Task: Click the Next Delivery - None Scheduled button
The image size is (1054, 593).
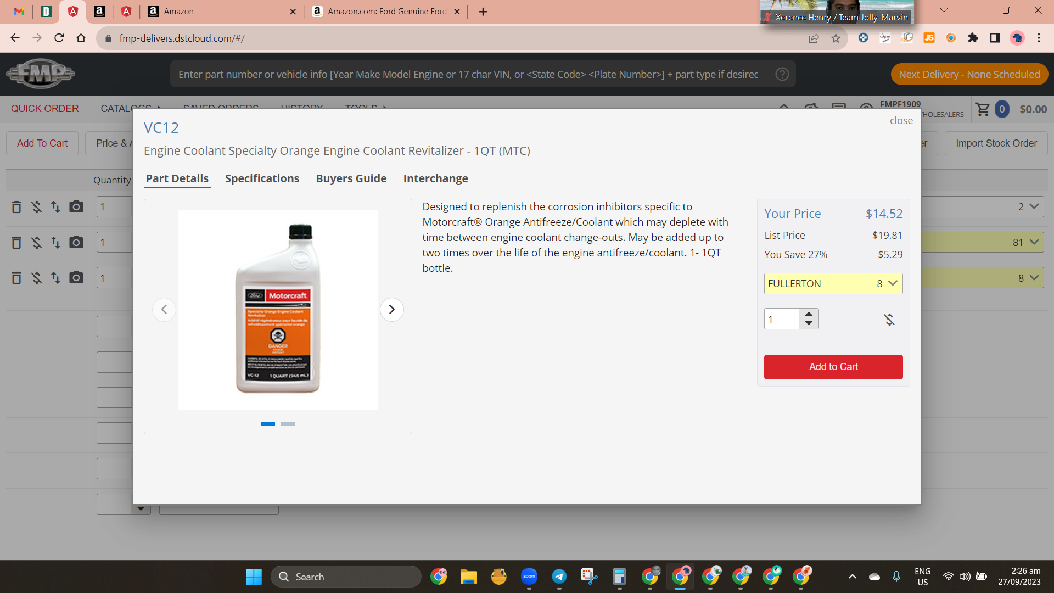Action: [969, 74]
